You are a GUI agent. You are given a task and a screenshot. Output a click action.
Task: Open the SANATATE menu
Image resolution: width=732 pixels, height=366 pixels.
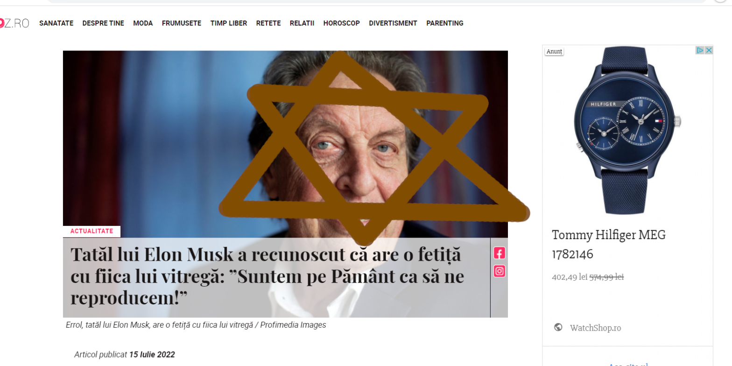coord(56,23)
